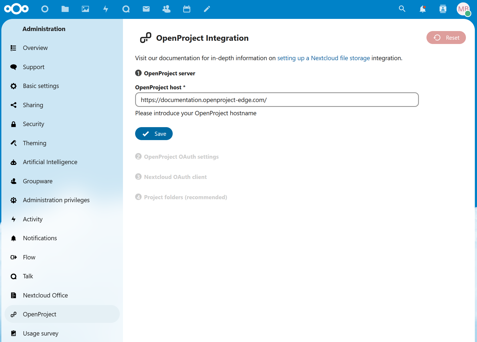The width and height of the screenshot is (477, 342).
Task: Select Theming in the Administration sidebar
Action: coord(35,143)
